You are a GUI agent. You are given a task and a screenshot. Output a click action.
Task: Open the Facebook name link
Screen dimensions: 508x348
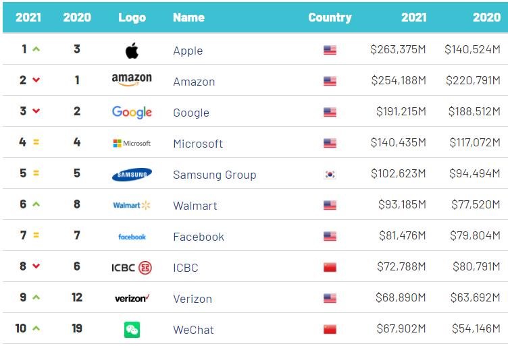coord(199,237)
